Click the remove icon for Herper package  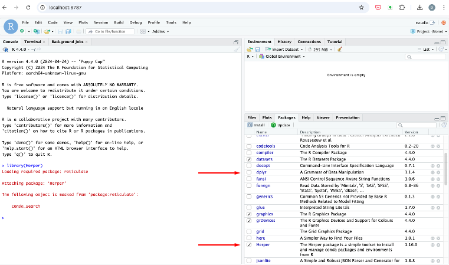pos(438,245)
